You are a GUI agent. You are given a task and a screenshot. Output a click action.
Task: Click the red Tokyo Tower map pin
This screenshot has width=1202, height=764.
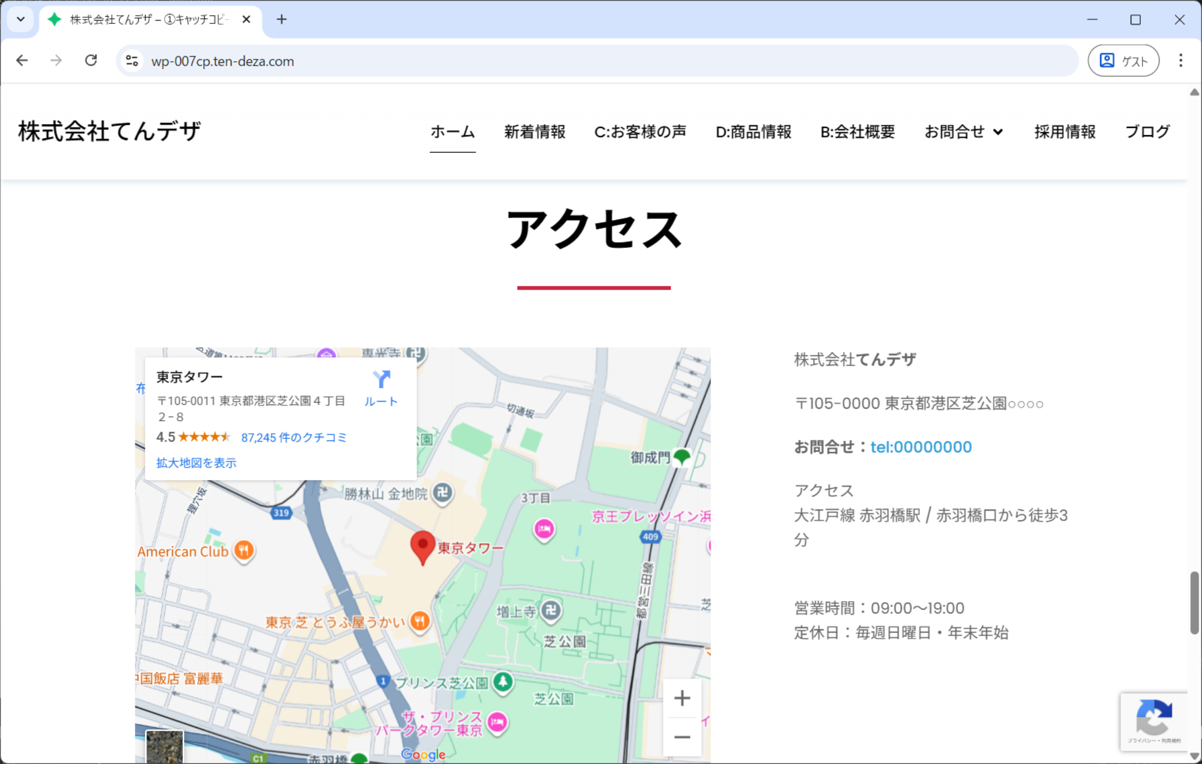[422, 545]
